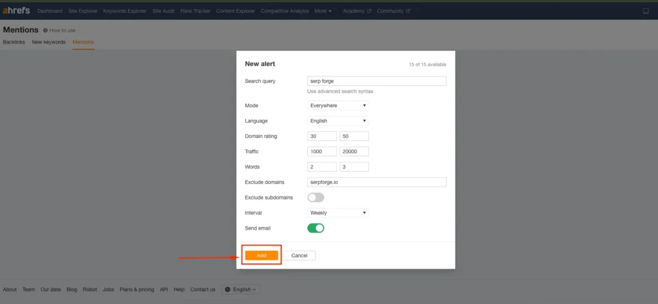This screenshot has height=304, width=658.
Task: Open the Academy external link
Action: (357, 11)
